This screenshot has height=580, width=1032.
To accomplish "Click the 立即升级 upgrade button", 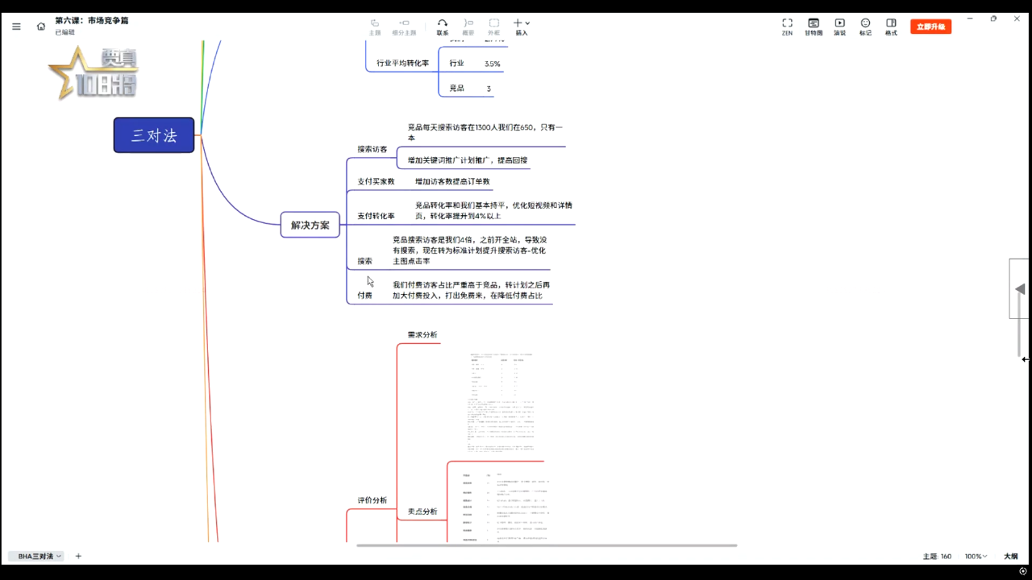I will pos(930,27).
